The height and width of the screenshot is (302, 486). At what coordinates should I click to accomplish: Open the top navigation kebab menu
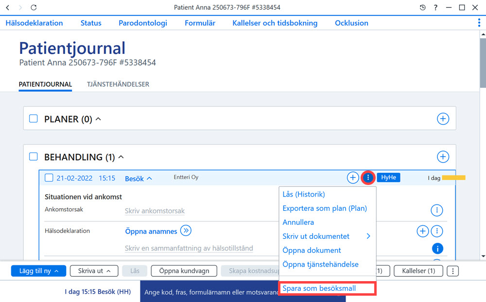479,23
